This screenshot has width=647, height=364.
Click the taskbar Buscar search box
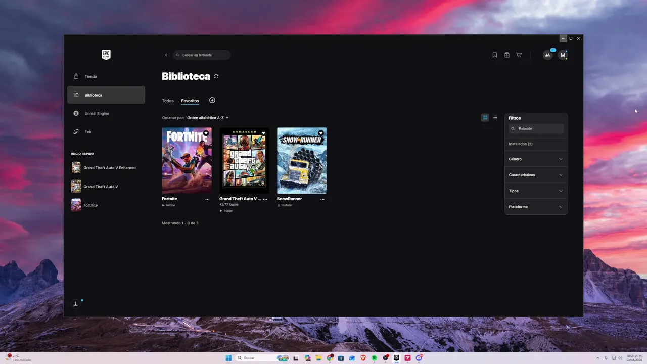tap(262, 358)
